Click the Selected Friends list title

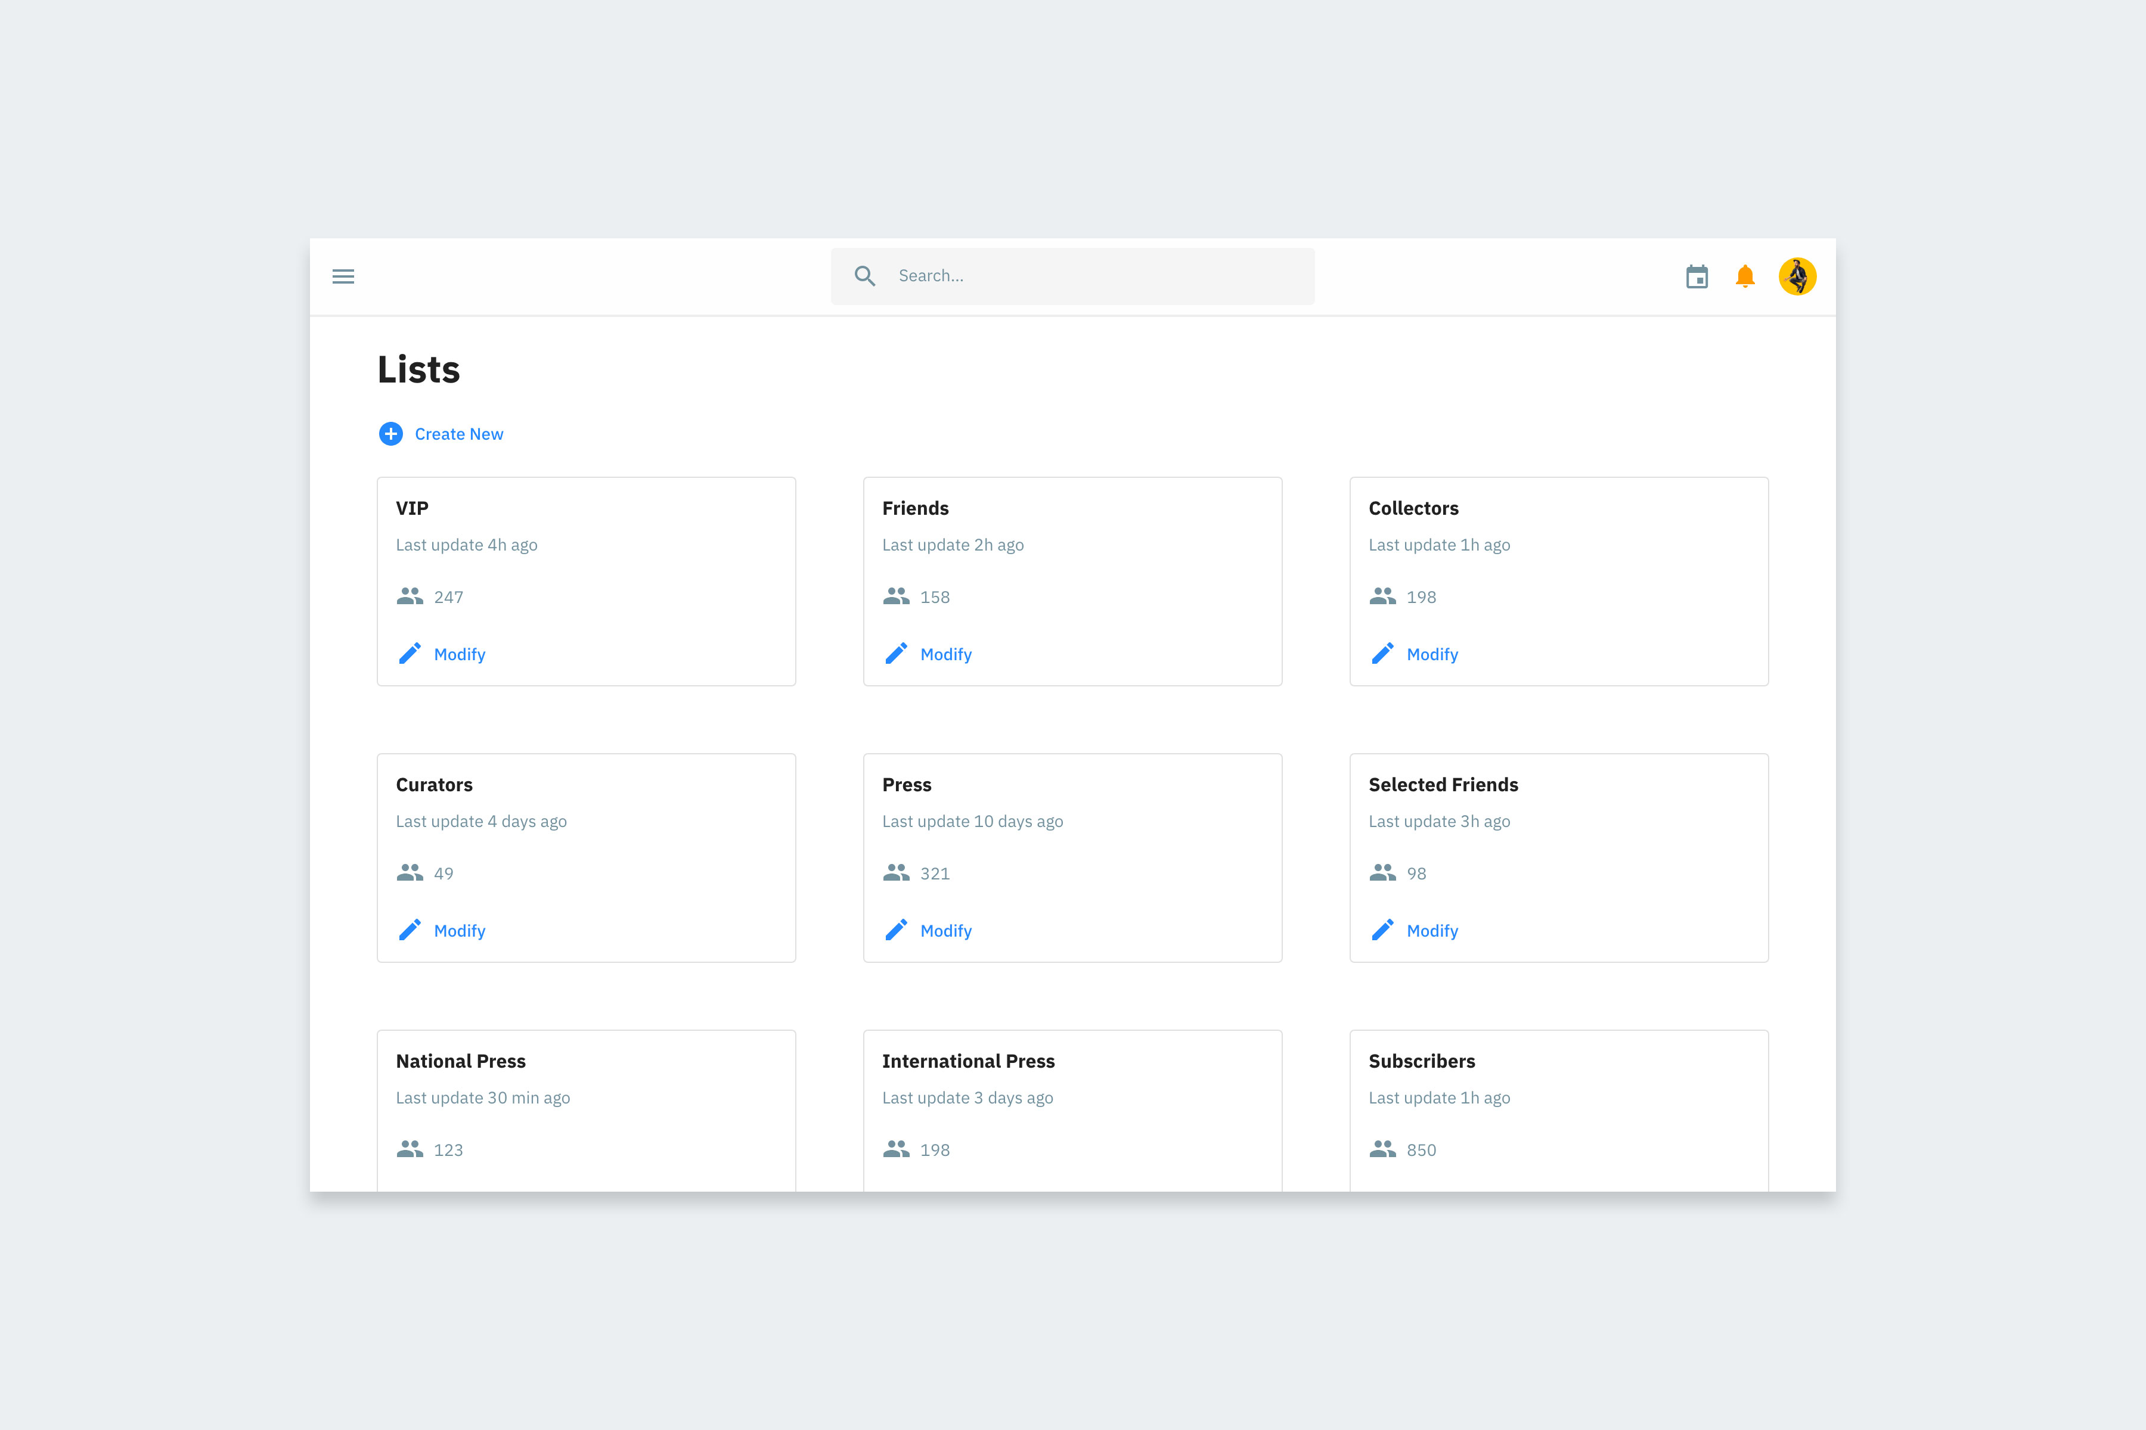pos(1443,784)
